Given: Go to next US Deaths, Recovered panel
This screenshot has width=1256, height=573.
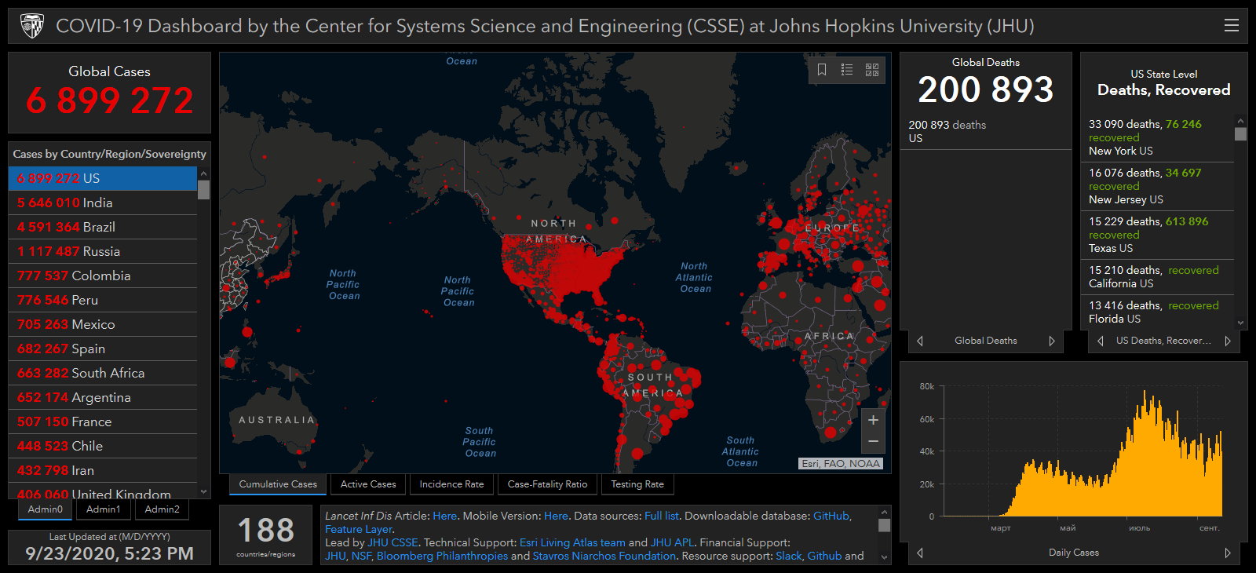Looking at the screenshot, I should [1228, 341].
